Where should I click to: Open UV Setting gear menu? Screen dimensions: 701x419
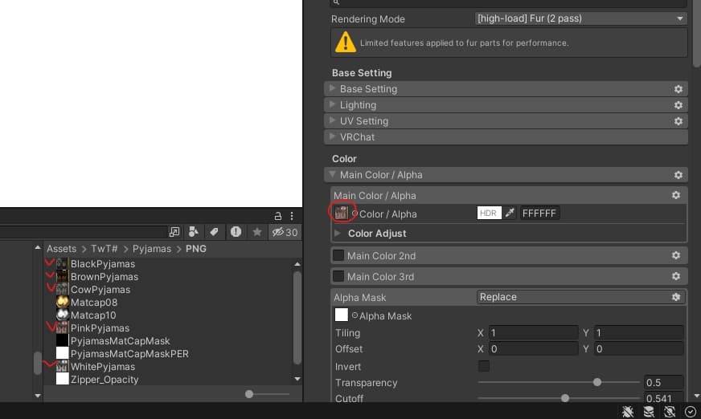(x=678, y=121)
